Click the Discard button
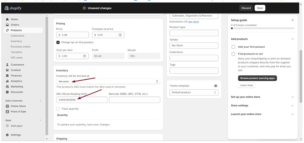Image resolution: width=304 pixels, height=143 pixels. 246,8
